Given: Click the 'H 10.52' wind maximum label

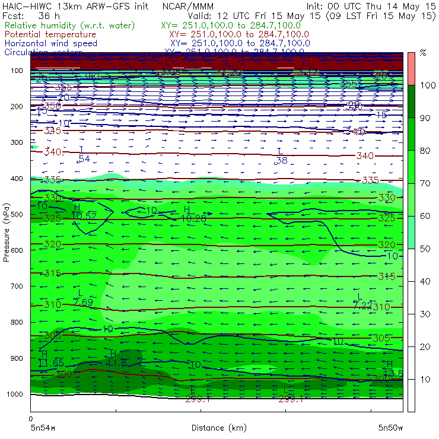Looking at the screenshot, I should point(84,212).
